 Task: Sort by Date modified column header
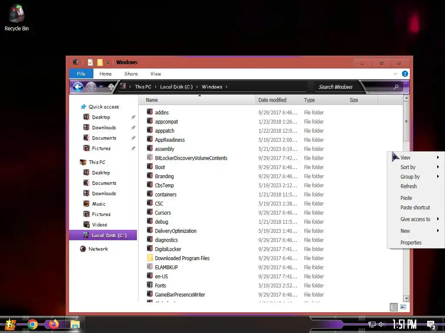click(x=279, y=100)
